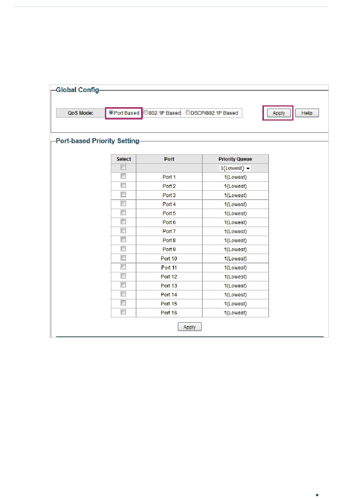
Task: Click the Port 14 cell text
Action: [x=169, y=295]
